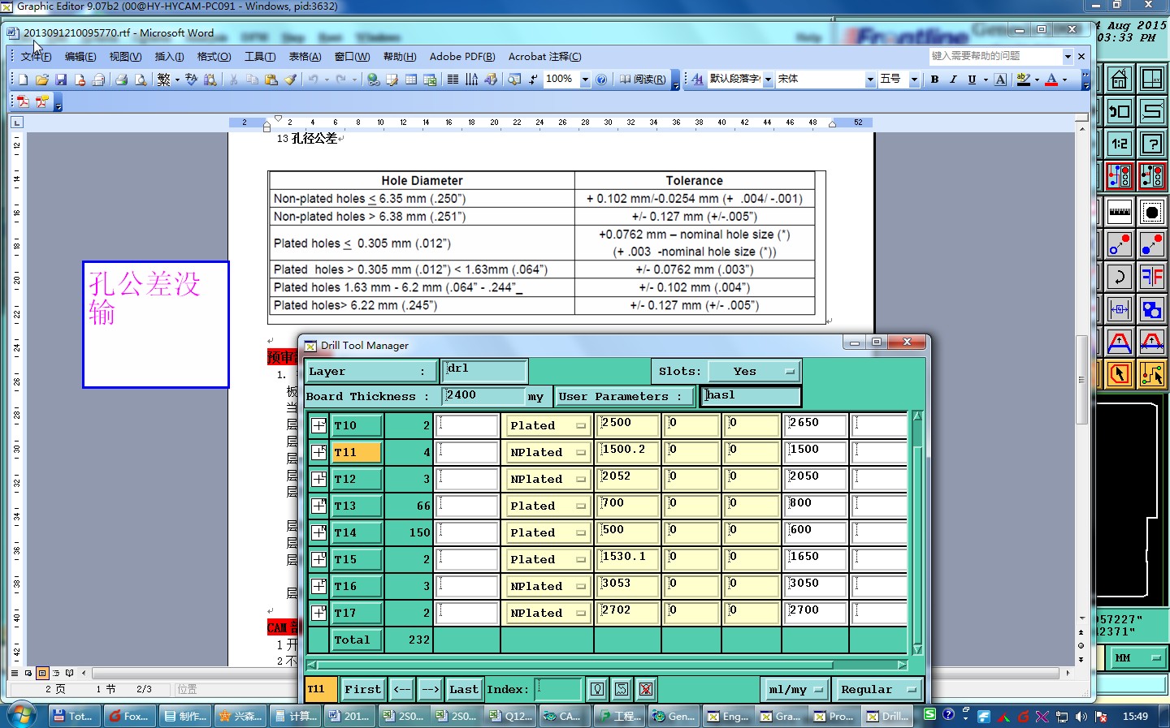
Task: Click the User Parameters field showing hasl
Action: pyautogui.click(x=751, y=396)
